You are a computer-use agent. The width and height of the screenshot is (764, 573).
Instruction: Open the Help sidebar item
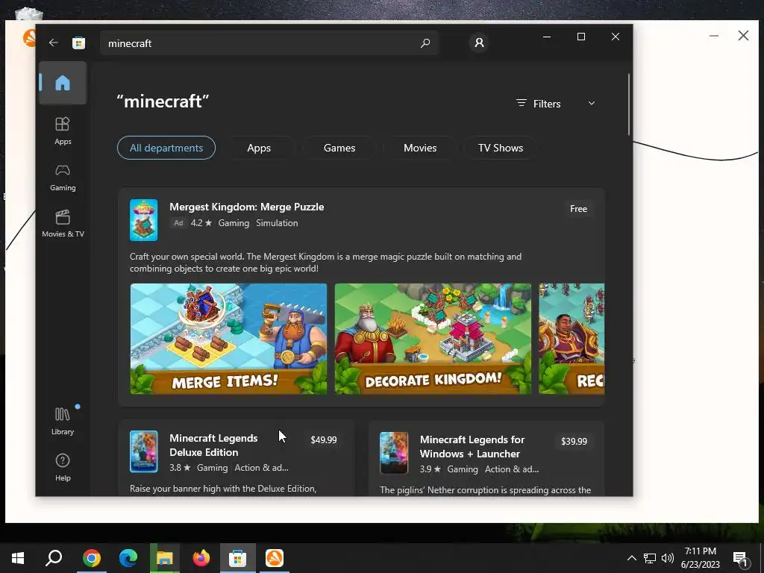[63, 467]
